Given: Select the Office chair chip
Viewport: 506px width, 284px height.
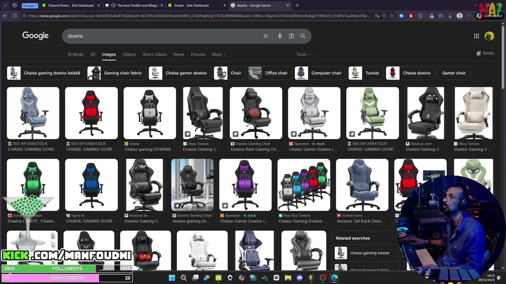Looking at the screenshot, I should [270, 73].
